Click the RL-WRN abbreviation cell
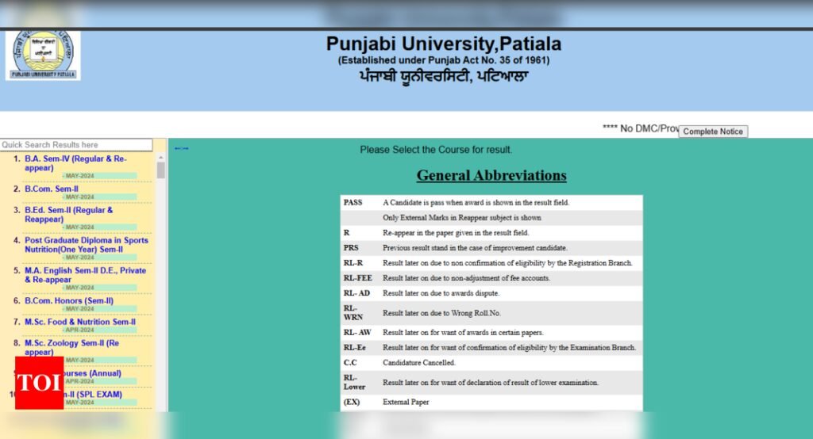The height and width of the screenshot is (439, 813). click(353, 313)
